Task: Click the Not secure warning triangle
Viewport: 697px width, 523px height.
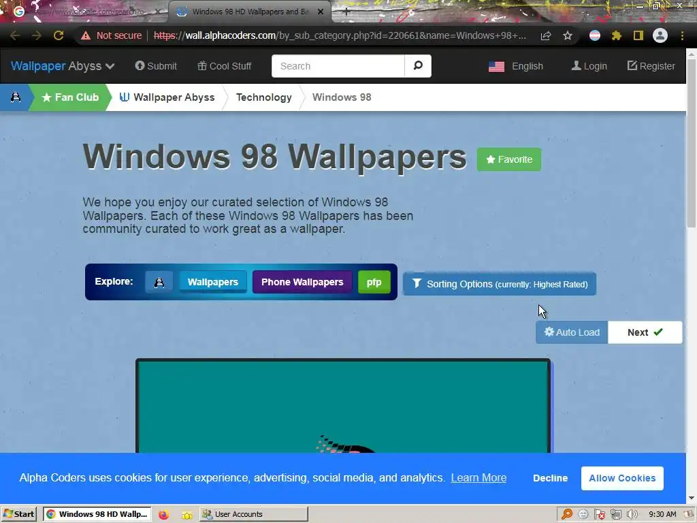Action: click(x=85, y=35)
